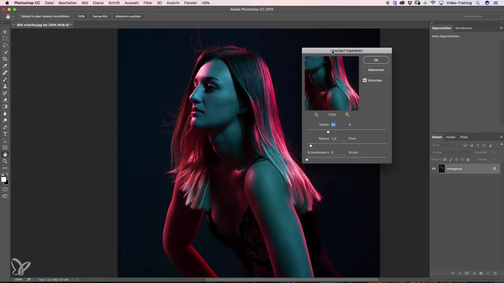
Task: Toggle the Hintergrund layer lock
Action: [x=495, y=169]
